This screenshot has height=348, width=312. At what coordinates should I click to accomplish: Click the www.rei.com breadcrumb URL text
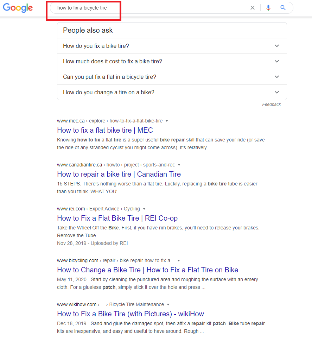pyautogui.click(x=98, y=209)
